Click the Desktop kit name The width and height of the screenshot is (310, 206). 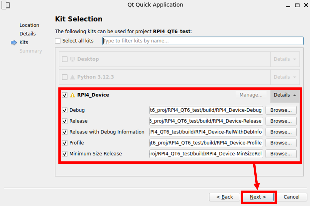coord(88,59)
